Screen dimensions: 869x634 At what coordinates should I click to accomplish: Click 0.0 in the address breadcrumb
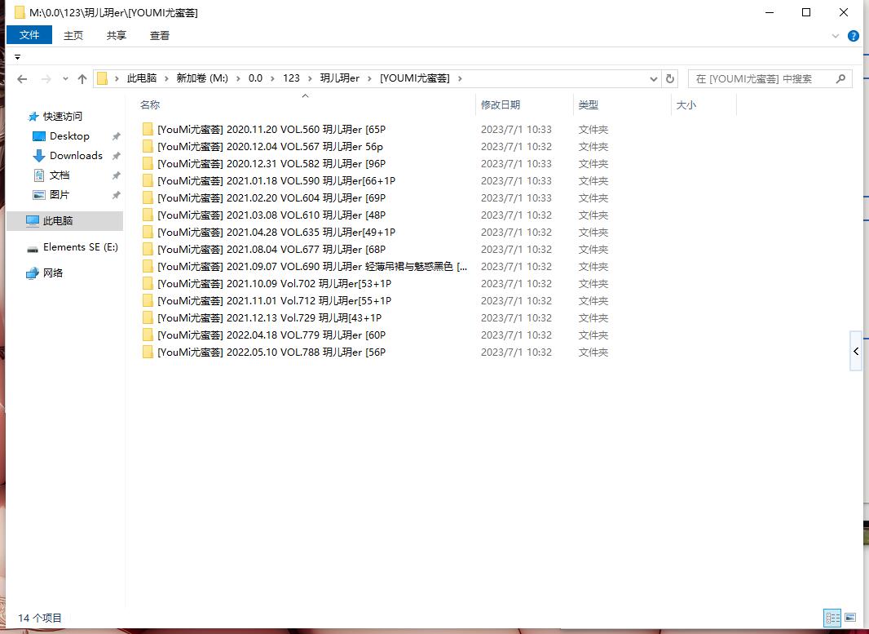point(255,78)
